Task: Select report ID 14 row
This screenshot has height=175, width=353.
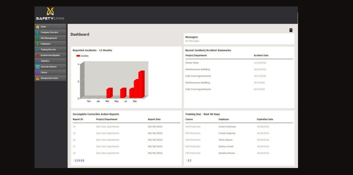Action: 74,127
